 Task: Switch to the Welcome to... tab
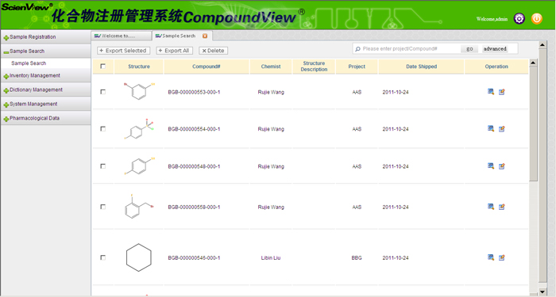tap(122, 36)
